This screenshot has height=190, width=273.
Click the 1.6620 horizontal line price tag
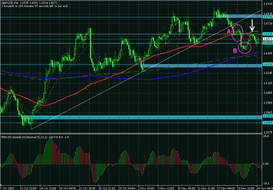(268, 34)
